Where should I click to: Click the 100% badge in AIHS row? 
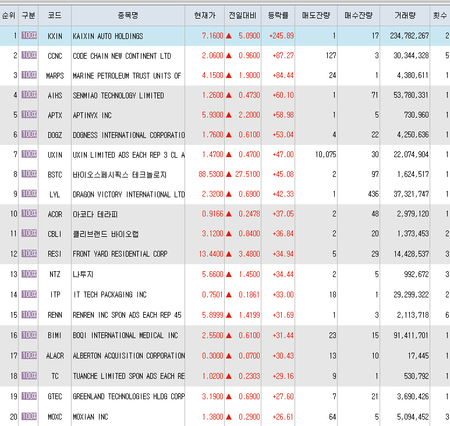pyautogui.click(x=29, y=95)
